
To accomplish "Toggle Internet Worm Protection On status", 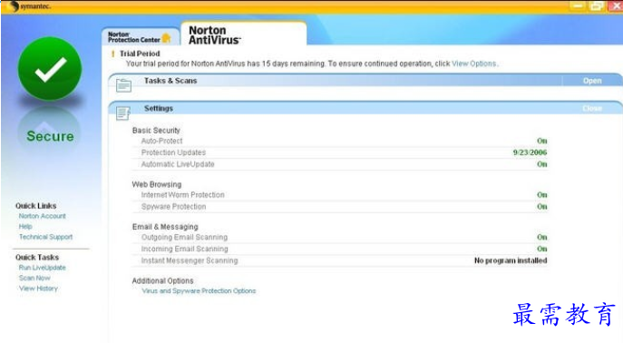I will click(542, 195).
